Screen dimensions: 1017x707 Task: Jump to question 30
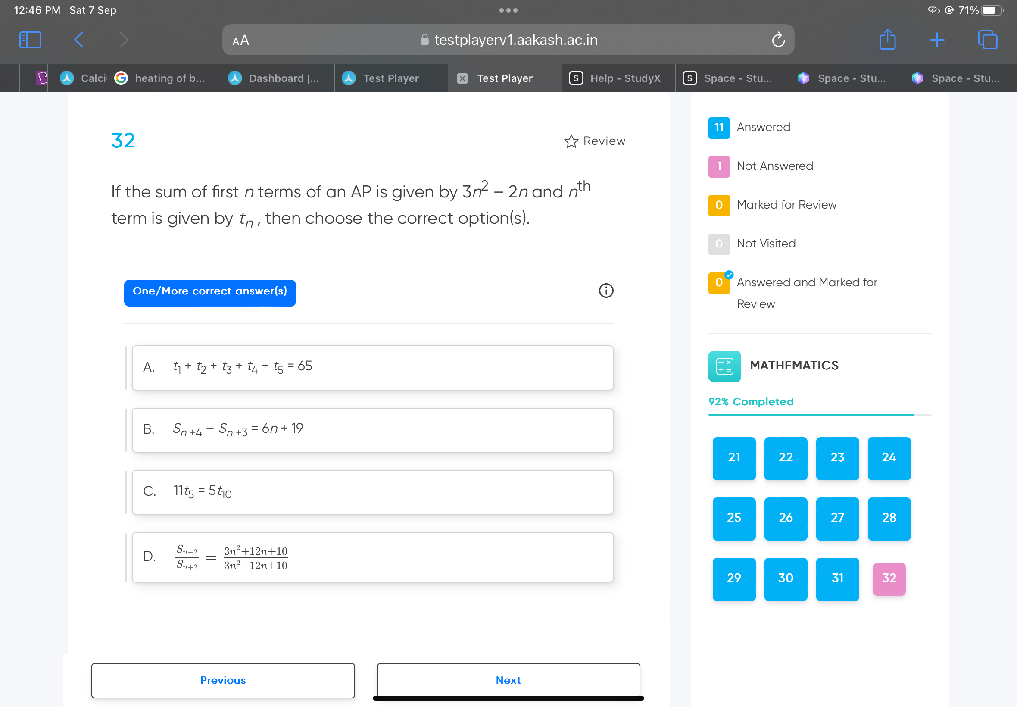pyautogui.click(x=786, y=579)
